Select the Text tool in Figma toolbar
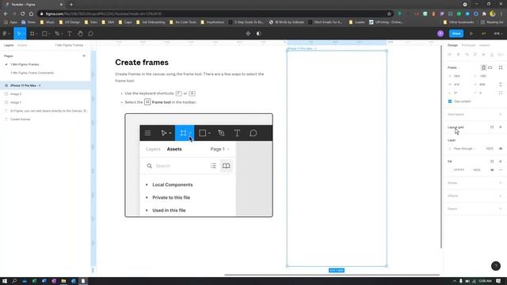This screenshot has height=285, width=507. (69, 33)
